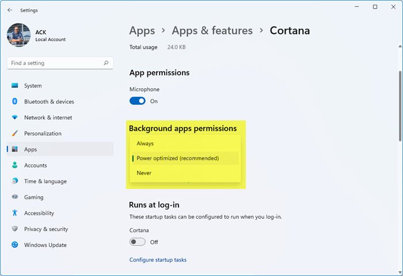The image size is (403, 276).
Task: Enable Cortana run at log-in toggle
Action: (x=138, y=242)
